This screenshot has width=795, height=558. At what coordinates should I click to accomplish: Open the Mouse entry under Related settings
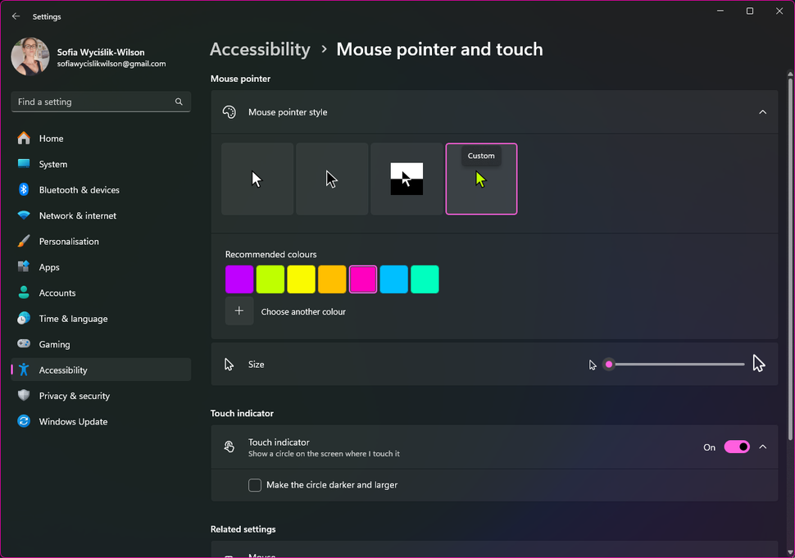click(495, 553)
